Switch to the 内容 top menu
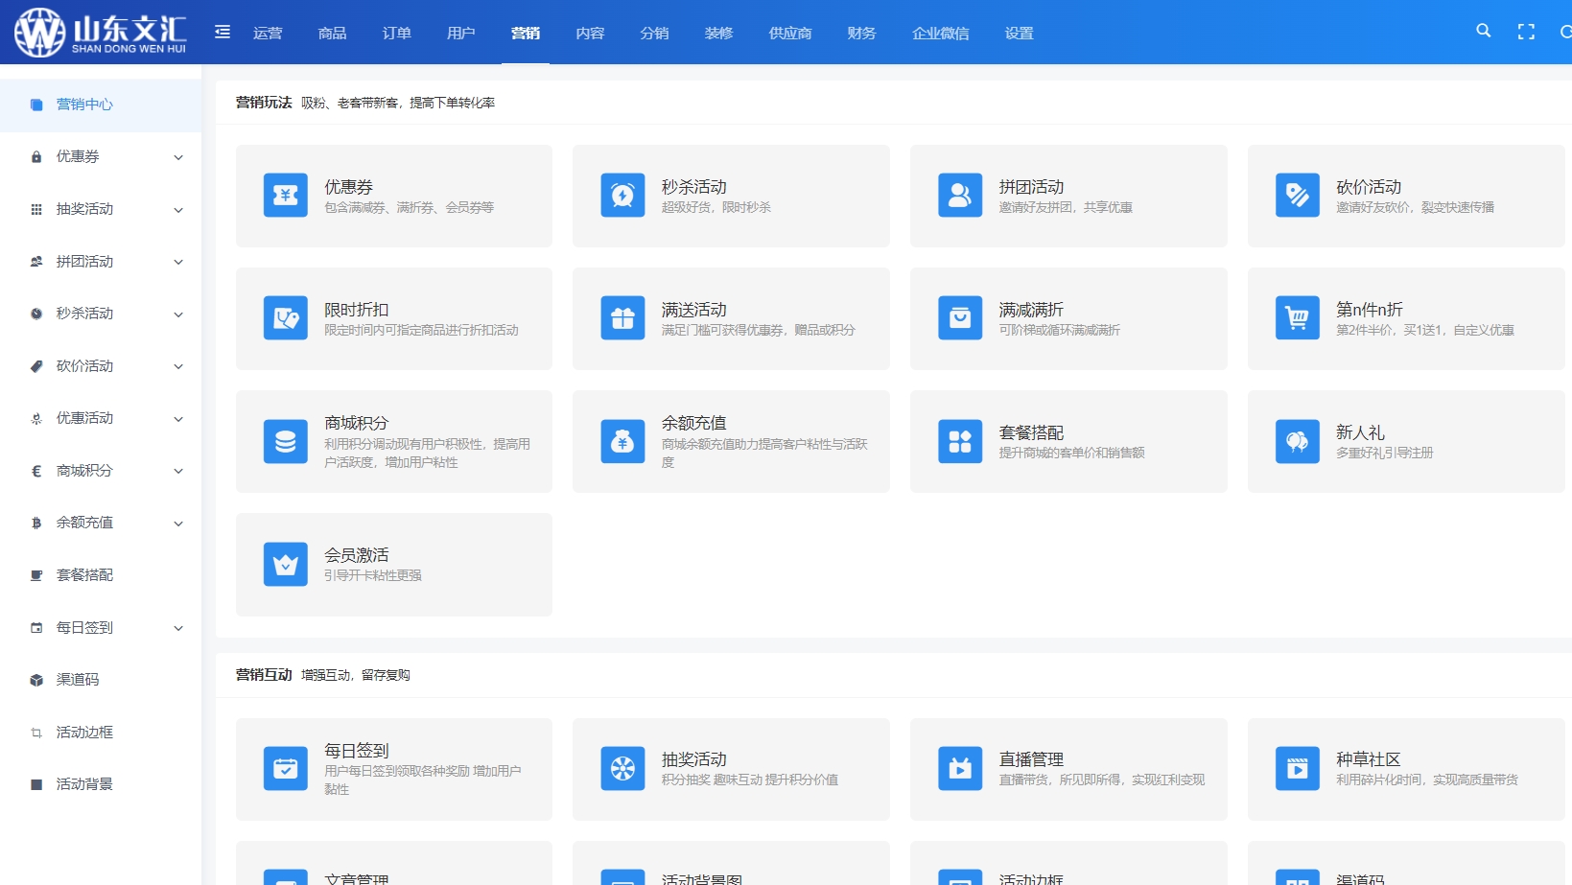This screenshot has height=885, width=1572. click(590, 33)
